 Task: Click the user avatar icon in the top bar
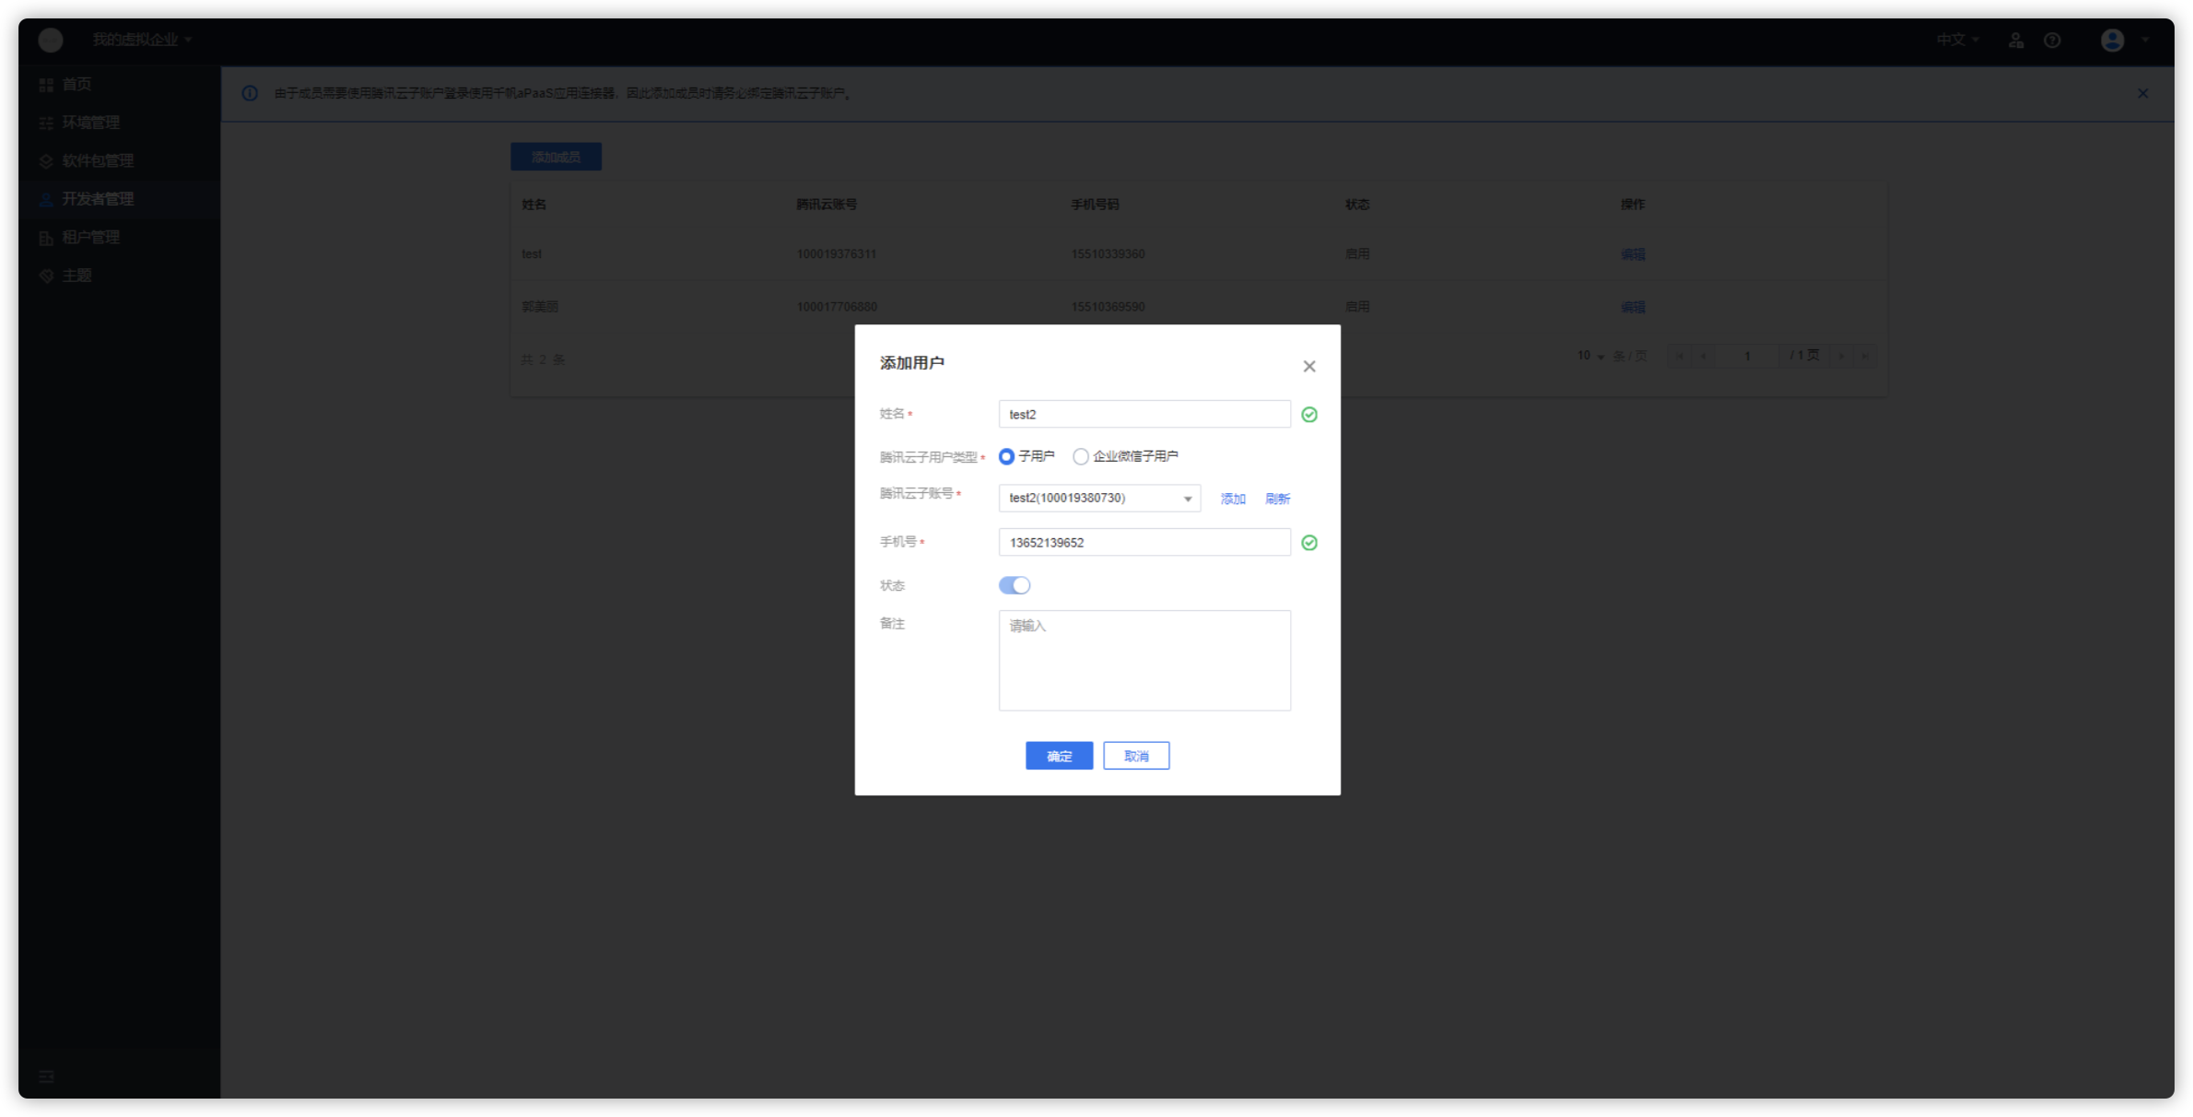[x=2113, y=40]
